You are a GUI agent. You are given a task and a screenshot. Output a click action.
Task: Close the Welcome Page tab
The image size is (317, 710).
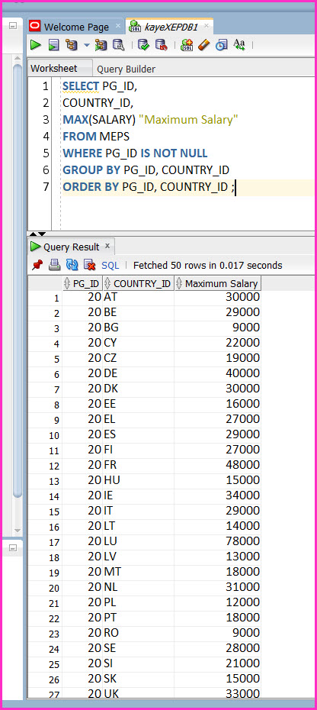(x=118, y=26)
